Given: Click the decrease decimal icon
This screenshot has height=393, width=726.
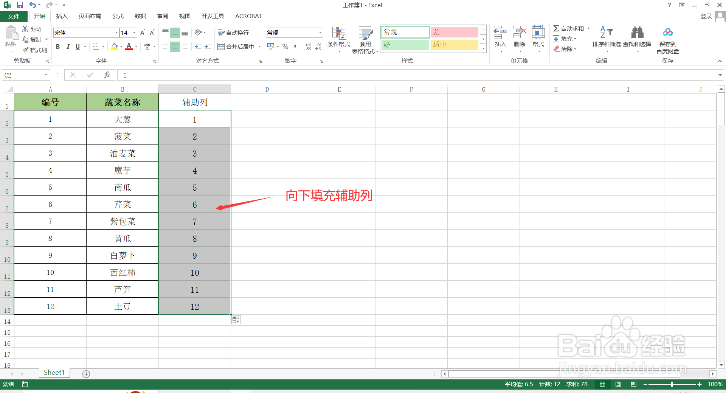Looking at the screenshot, I should pos(318,47).
